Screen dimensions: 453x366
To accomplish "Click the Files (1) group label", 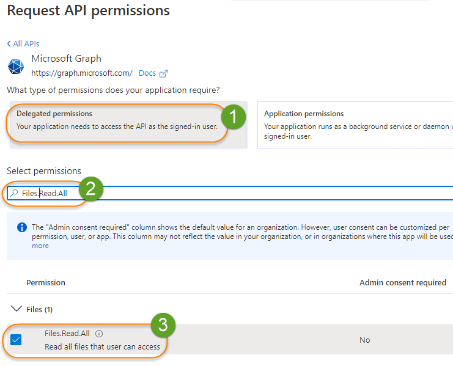I will pyautogui.click(x=39, y=310).
